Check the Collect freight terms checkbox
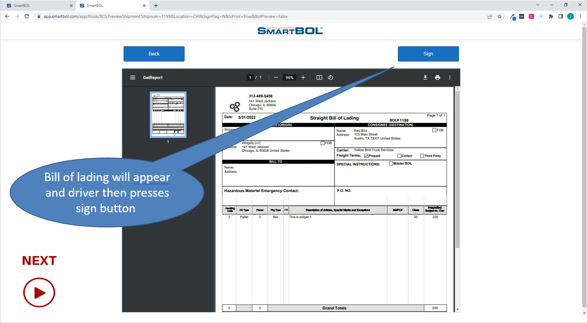Viewport: 587px width, 323px height. (399, 156)
